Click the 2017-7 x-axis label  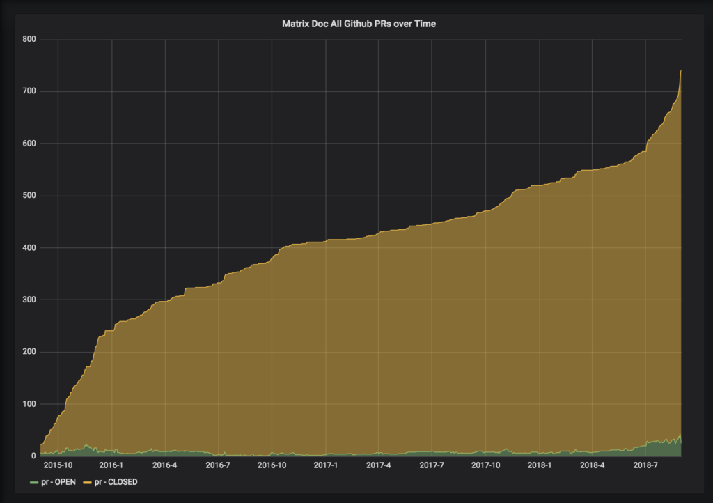pyautogui.click(x=432, y=465)
